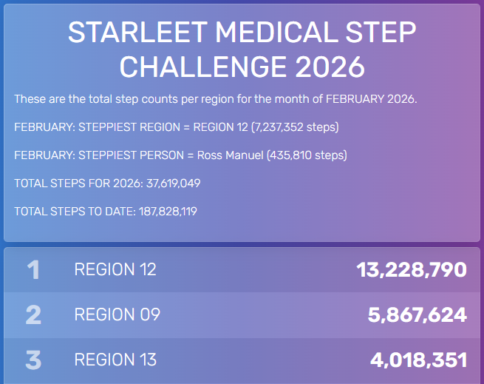
Task: Click the 13,228,790 step count
Action: click(x=412, y=270)
